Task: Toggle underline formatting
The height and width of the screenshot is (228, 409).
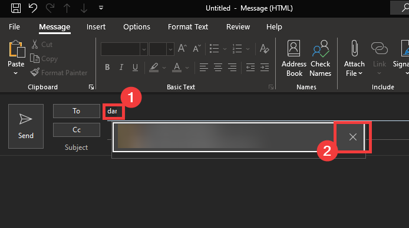Action: coord(135,68)
